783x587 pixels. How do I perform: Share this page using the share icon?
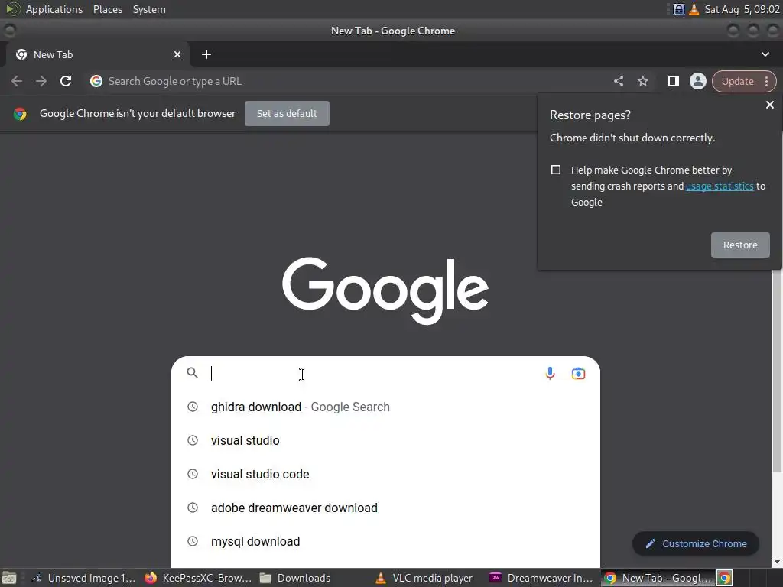619,81
